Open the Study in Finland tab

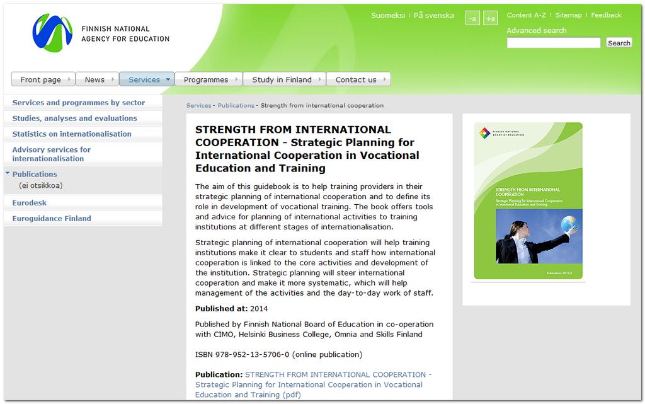(285, 79)
